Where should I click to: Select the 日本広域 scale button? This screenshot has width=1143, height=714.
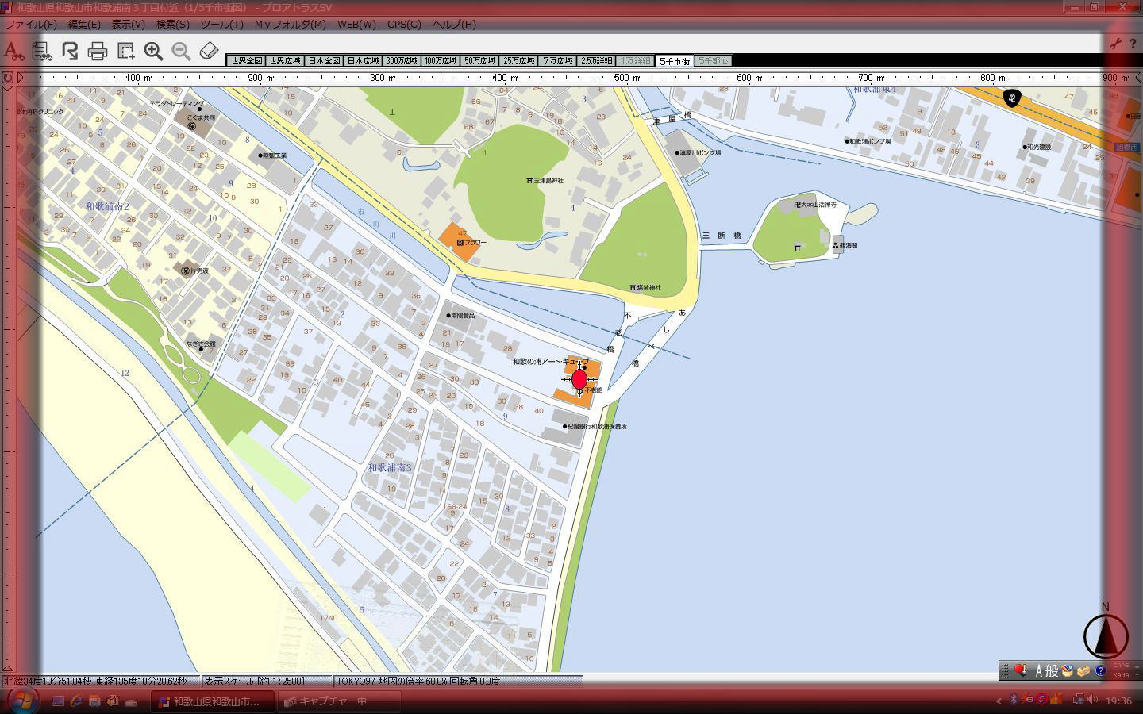pos(363,61)
